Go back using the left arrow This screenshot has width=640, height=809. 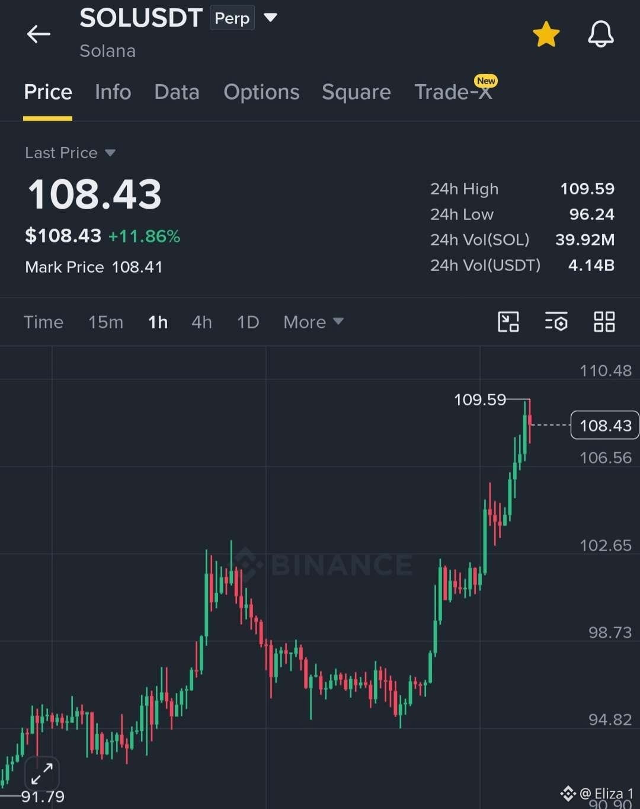coord(39,34)
